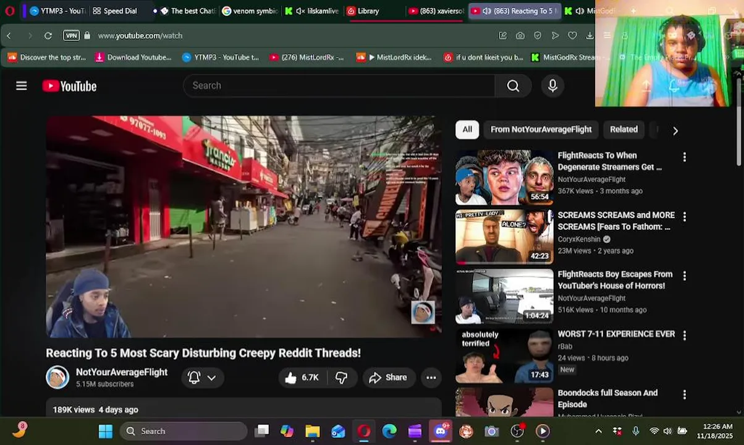The height and width of the screenshot is (445, 744).
Task: Select the Related filter chip
Action: click(x=624, y=129)
